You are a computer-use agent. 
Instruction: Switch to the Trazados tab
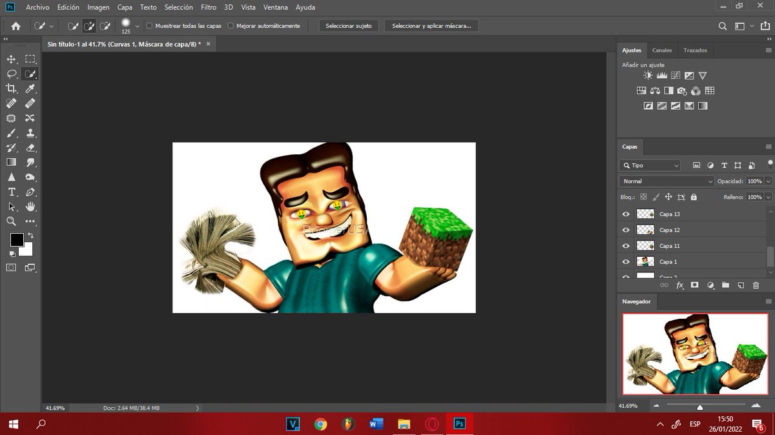(696, 50)
